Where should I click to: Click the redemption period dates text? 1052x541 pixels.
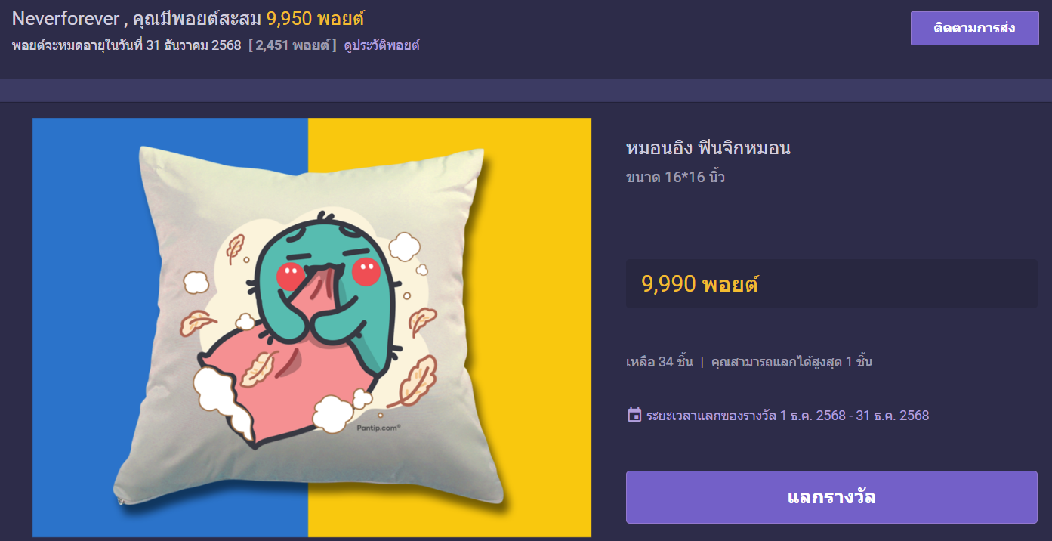point(854,416)
